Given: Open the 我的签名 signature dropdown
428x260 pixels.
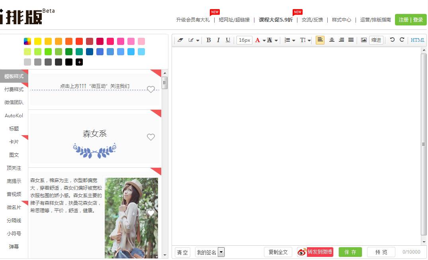Looking at the screenshot, I should pos(221,252).
